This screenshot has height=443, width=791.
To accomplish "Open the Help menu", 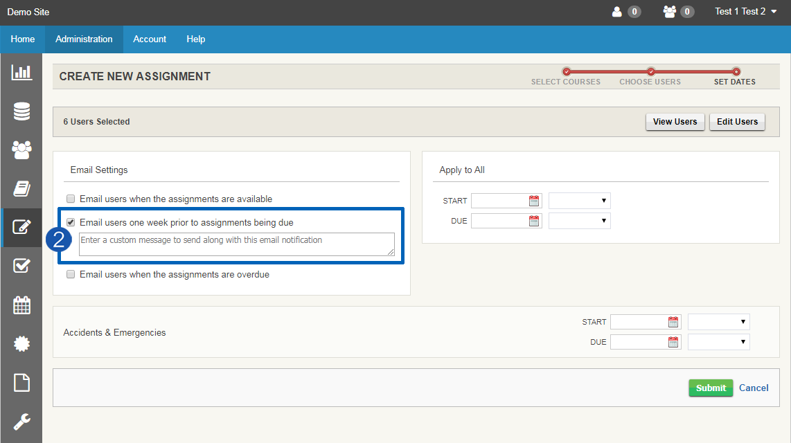I will 195,39.
